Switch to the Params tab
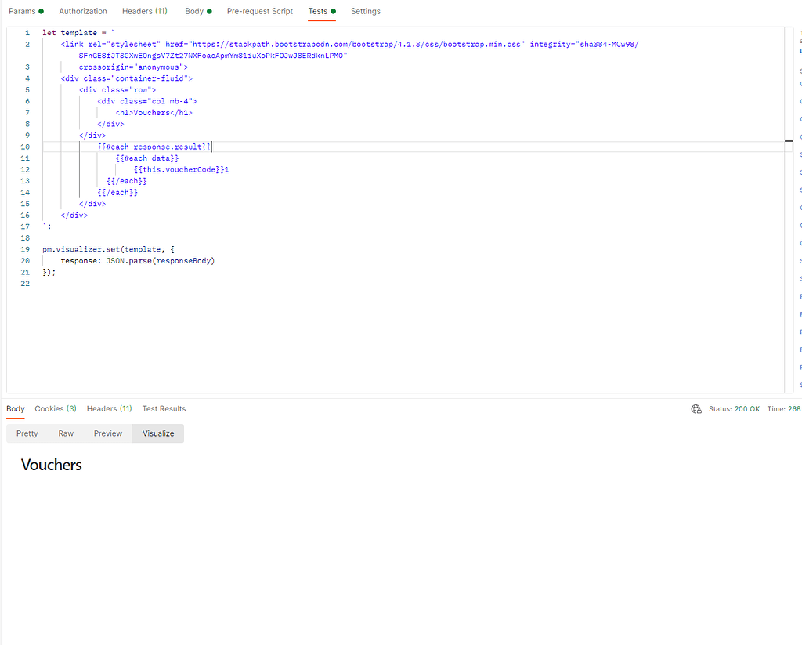Image resolution: width=802 pixels, height=645 pixels. point(22,11)
